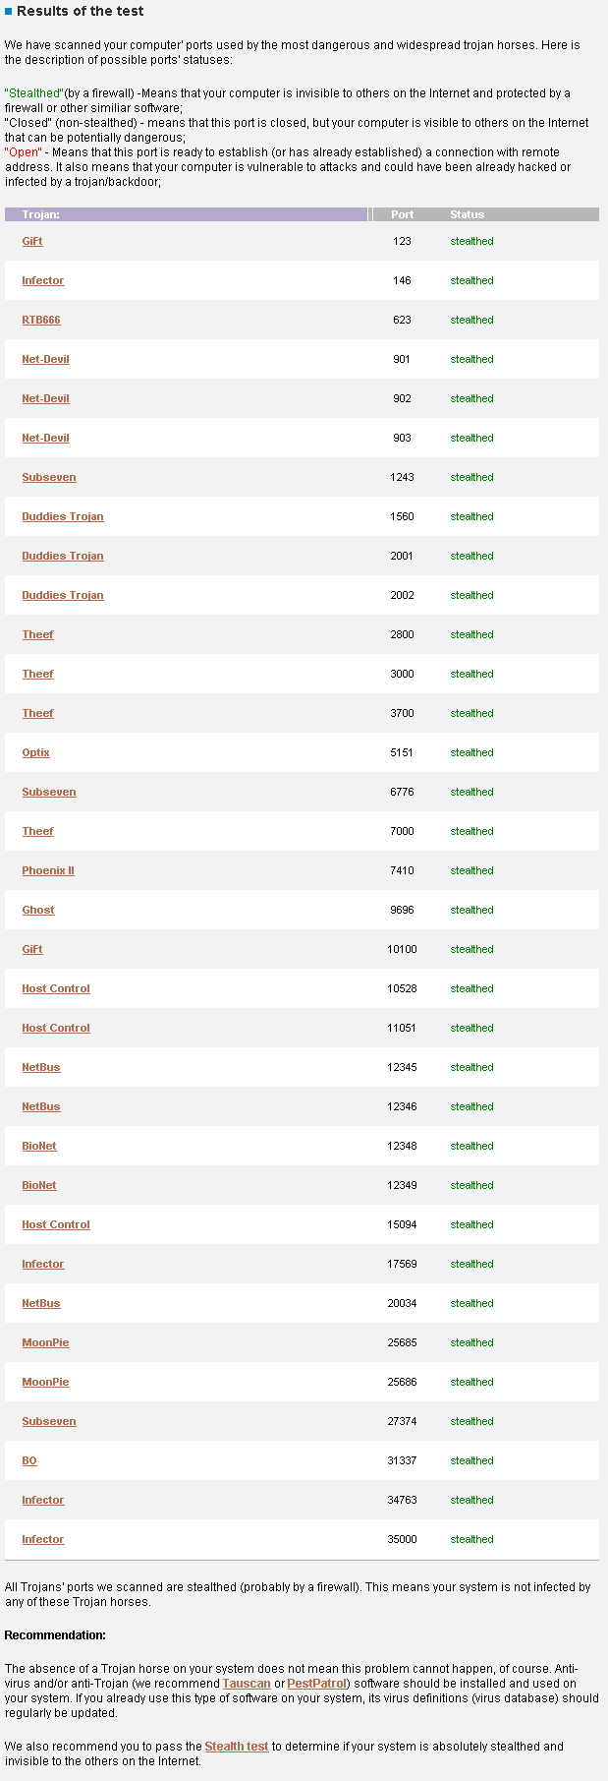The width and height of the screenshot is (608, 1781).
Task: Click the Optix trojan link
Action: click(35, 752)
